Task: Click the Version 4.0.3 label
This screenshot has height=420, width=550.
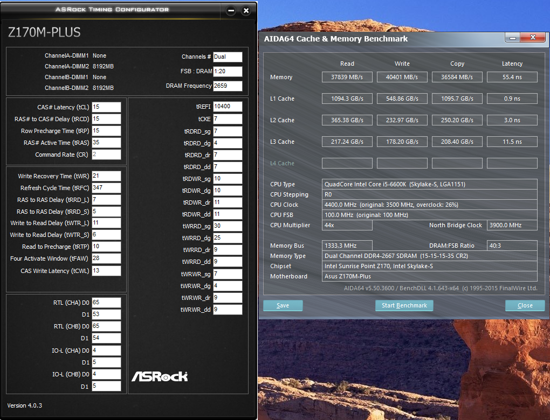Action: [25, 405]
